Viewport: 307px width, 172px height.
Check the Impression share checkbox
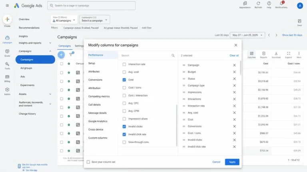coord(124,119)
